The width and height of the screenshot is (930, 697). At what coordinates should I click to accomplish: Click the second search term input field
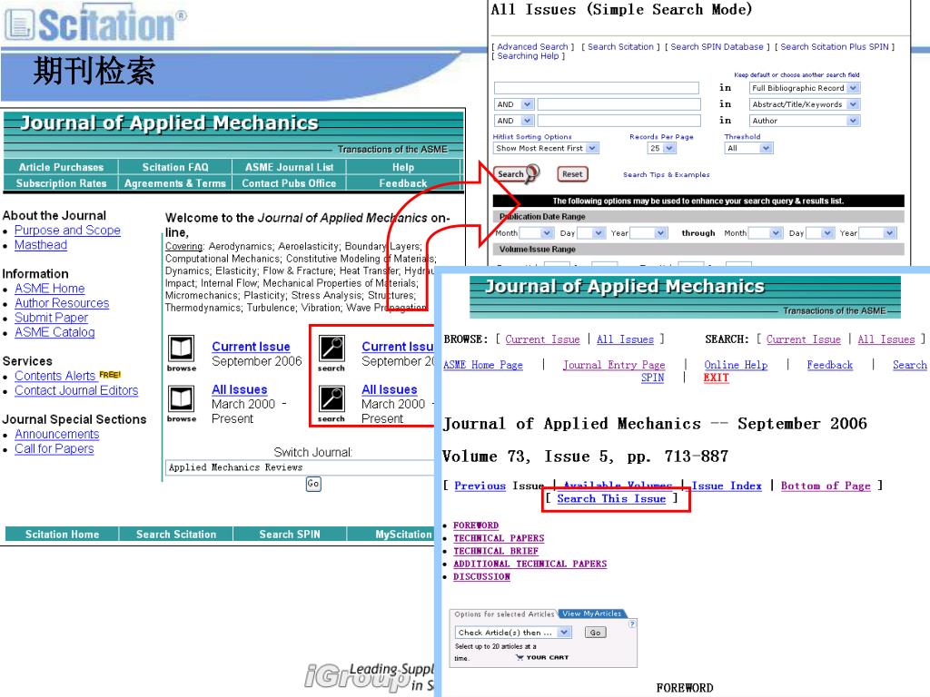(619, 104)
